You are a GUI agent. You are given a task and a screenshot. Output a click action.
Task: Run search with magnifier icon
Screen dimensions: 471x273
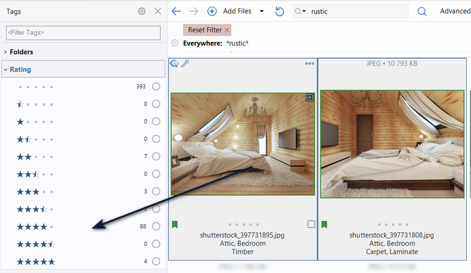pos(422,11)
